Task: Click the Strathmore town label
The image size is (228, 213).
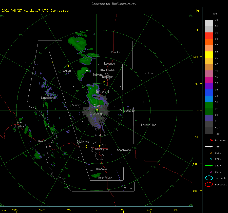Action: tap(123, 150)
